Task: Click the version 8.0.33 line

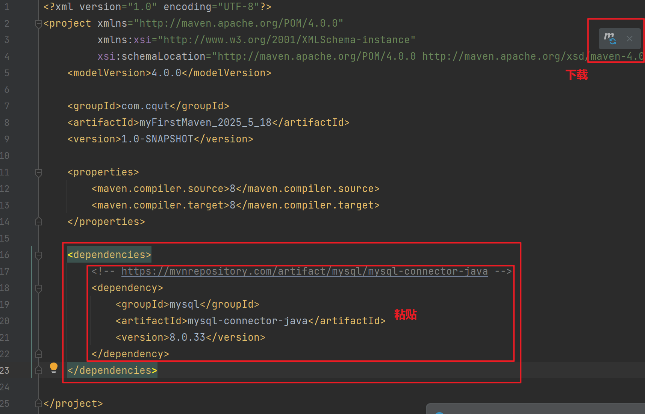Action: click(190, 337)
